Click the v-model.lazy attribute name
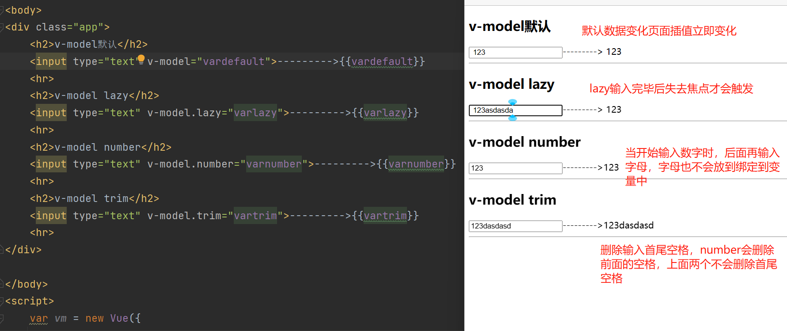 [184, 113]
